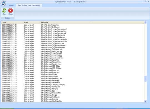Select the My Stationery\Family07_back.jpg row
150x109 pixels.
pyautogui.click(x=72, y=85)
